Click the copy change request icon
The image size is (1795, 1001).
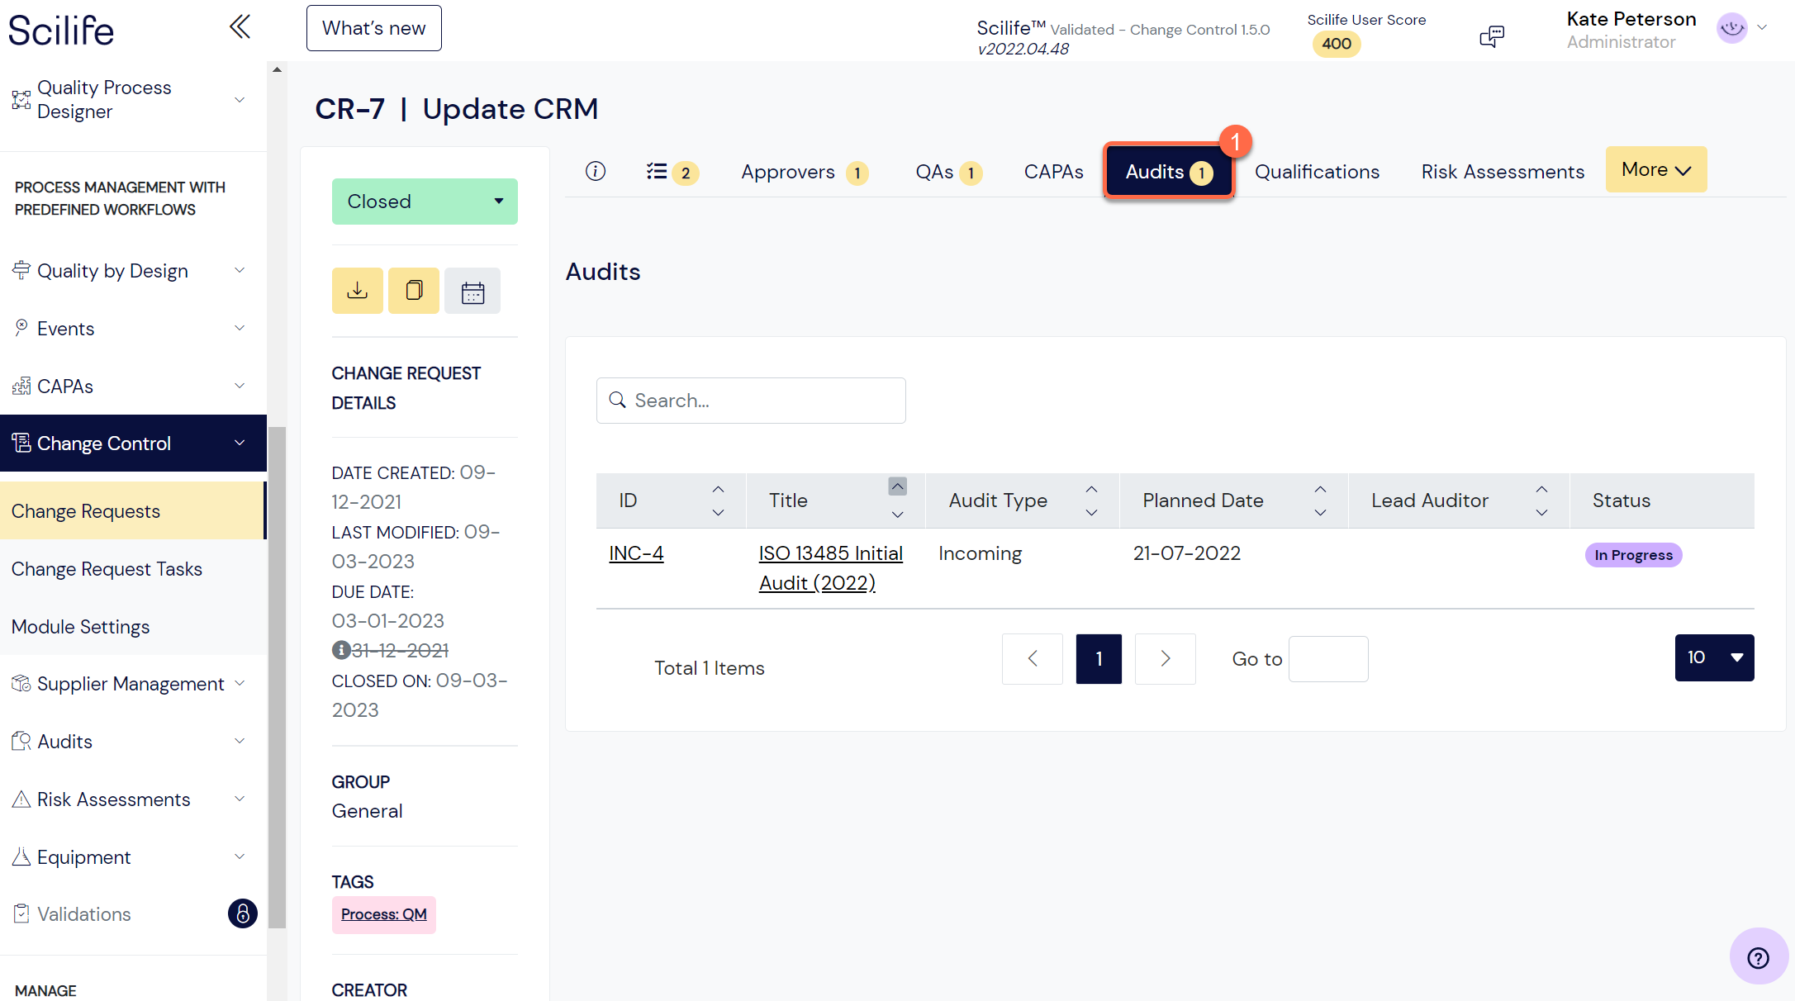(414, 291)
